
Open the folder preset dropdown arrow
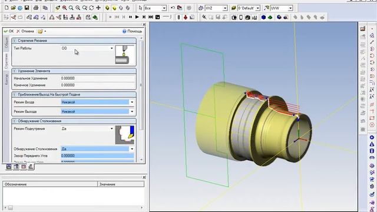(x=45, y=31)
